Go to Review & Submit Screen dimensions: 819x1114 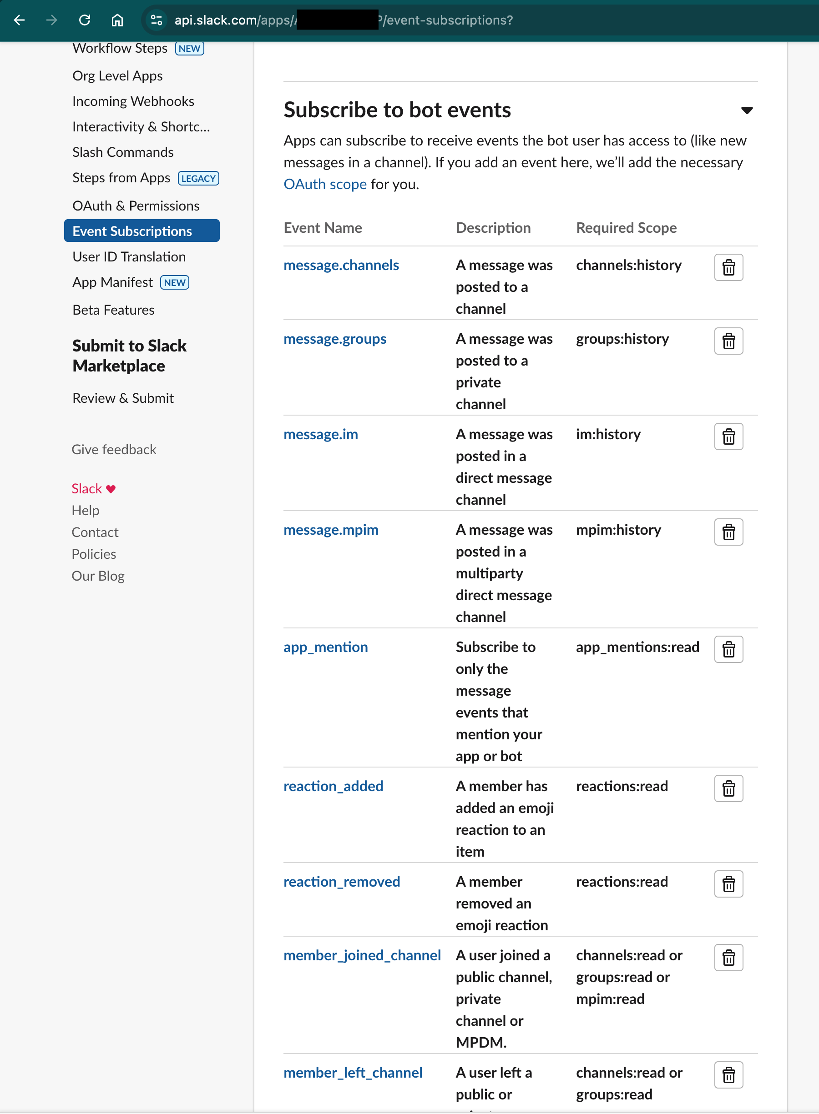click(x=123, y=397)
